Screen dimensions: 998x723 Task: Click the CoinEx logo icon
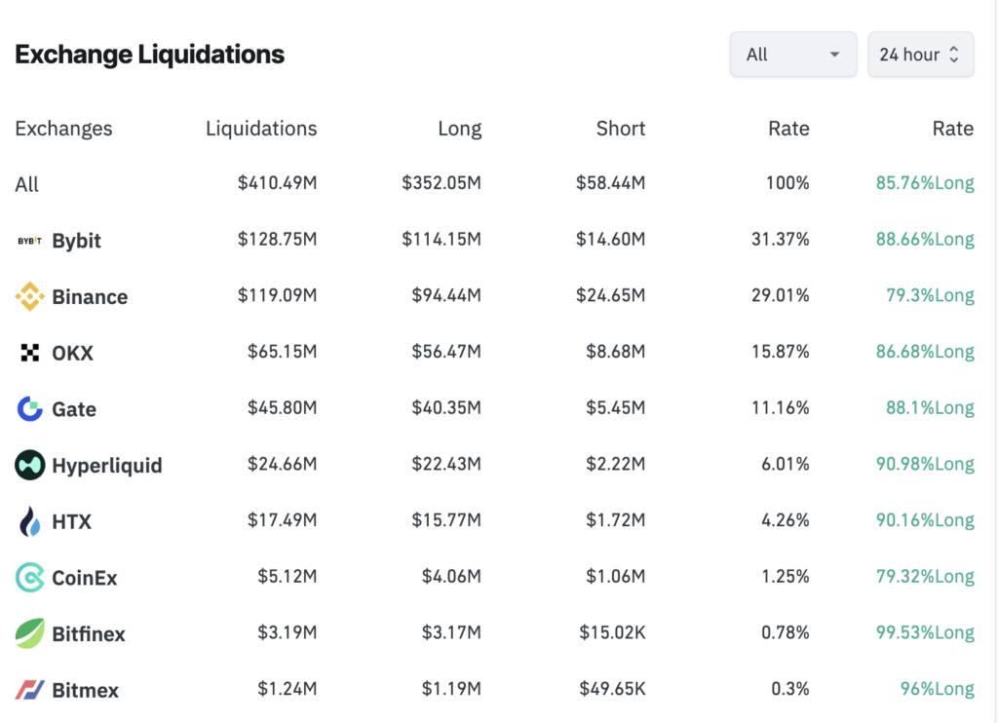click(x=30, y=578)
